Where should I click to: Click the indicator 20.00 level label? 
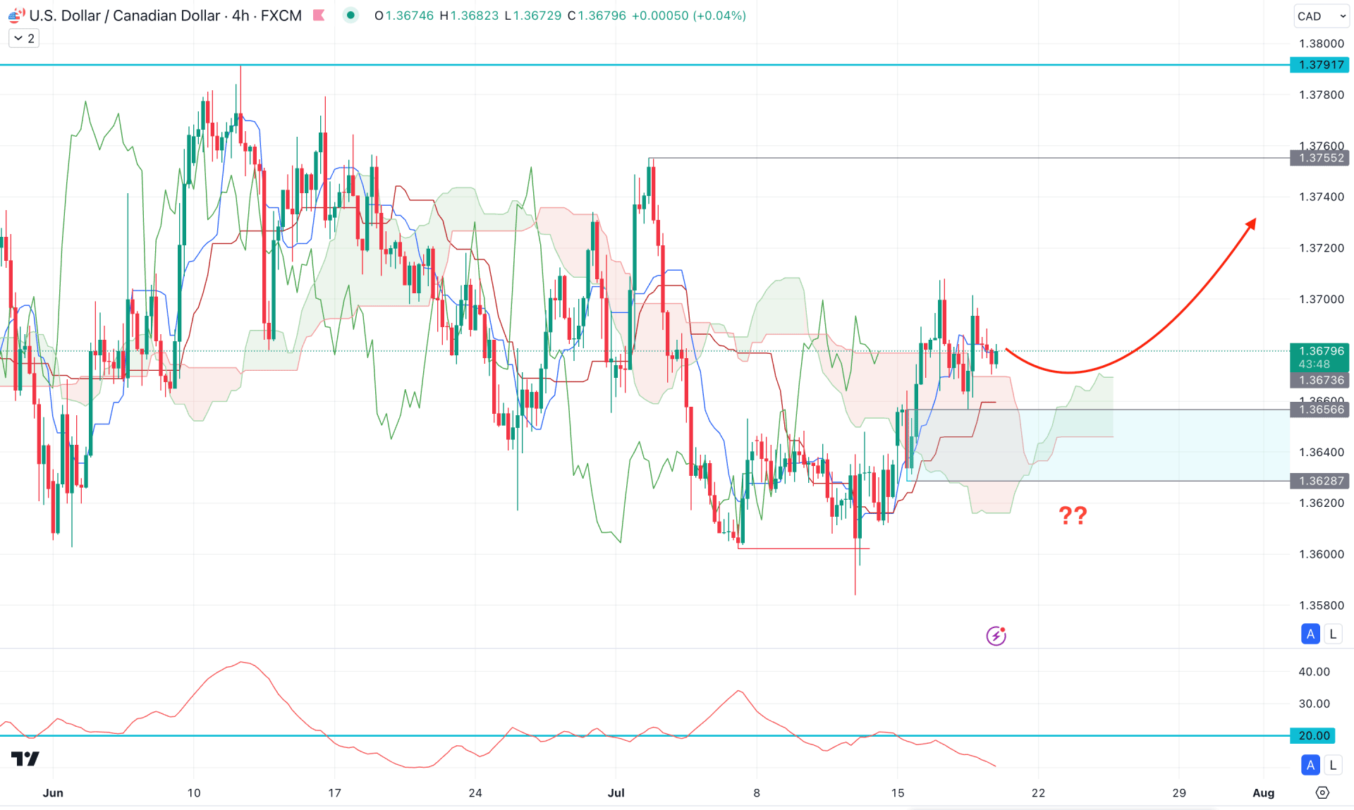pyautogui.click(x=1313, y=735)
